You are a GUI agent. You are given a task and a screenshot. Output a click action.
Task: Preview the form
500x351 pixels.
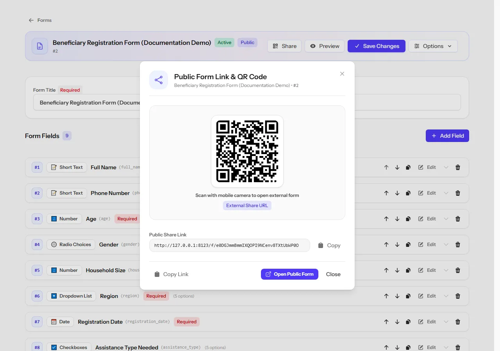point(325,46)
